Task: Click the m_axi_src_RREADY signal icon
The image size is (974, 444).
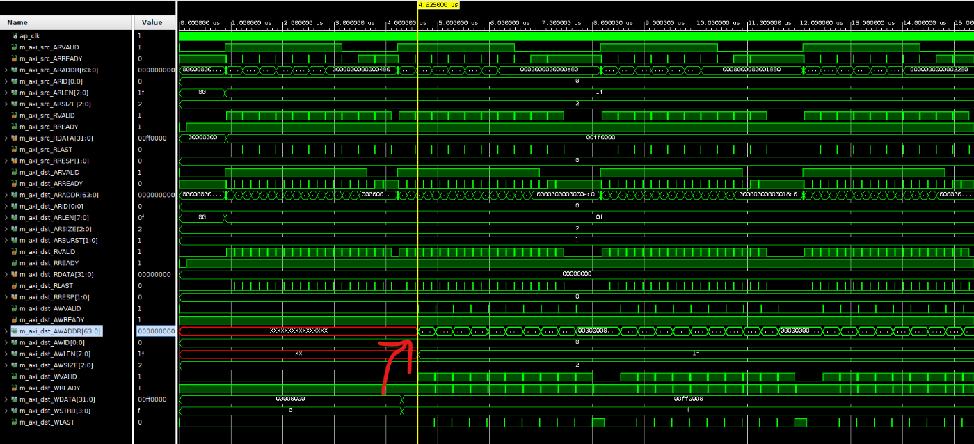Action: (x=15, y=127)
